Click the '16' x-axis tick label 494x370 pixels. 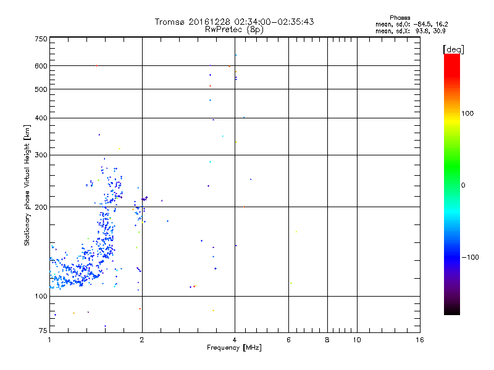420,340
